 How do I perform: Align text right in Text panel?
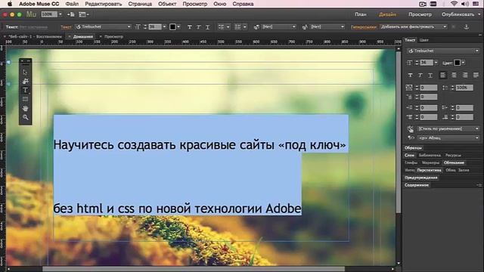pos(465,75)
